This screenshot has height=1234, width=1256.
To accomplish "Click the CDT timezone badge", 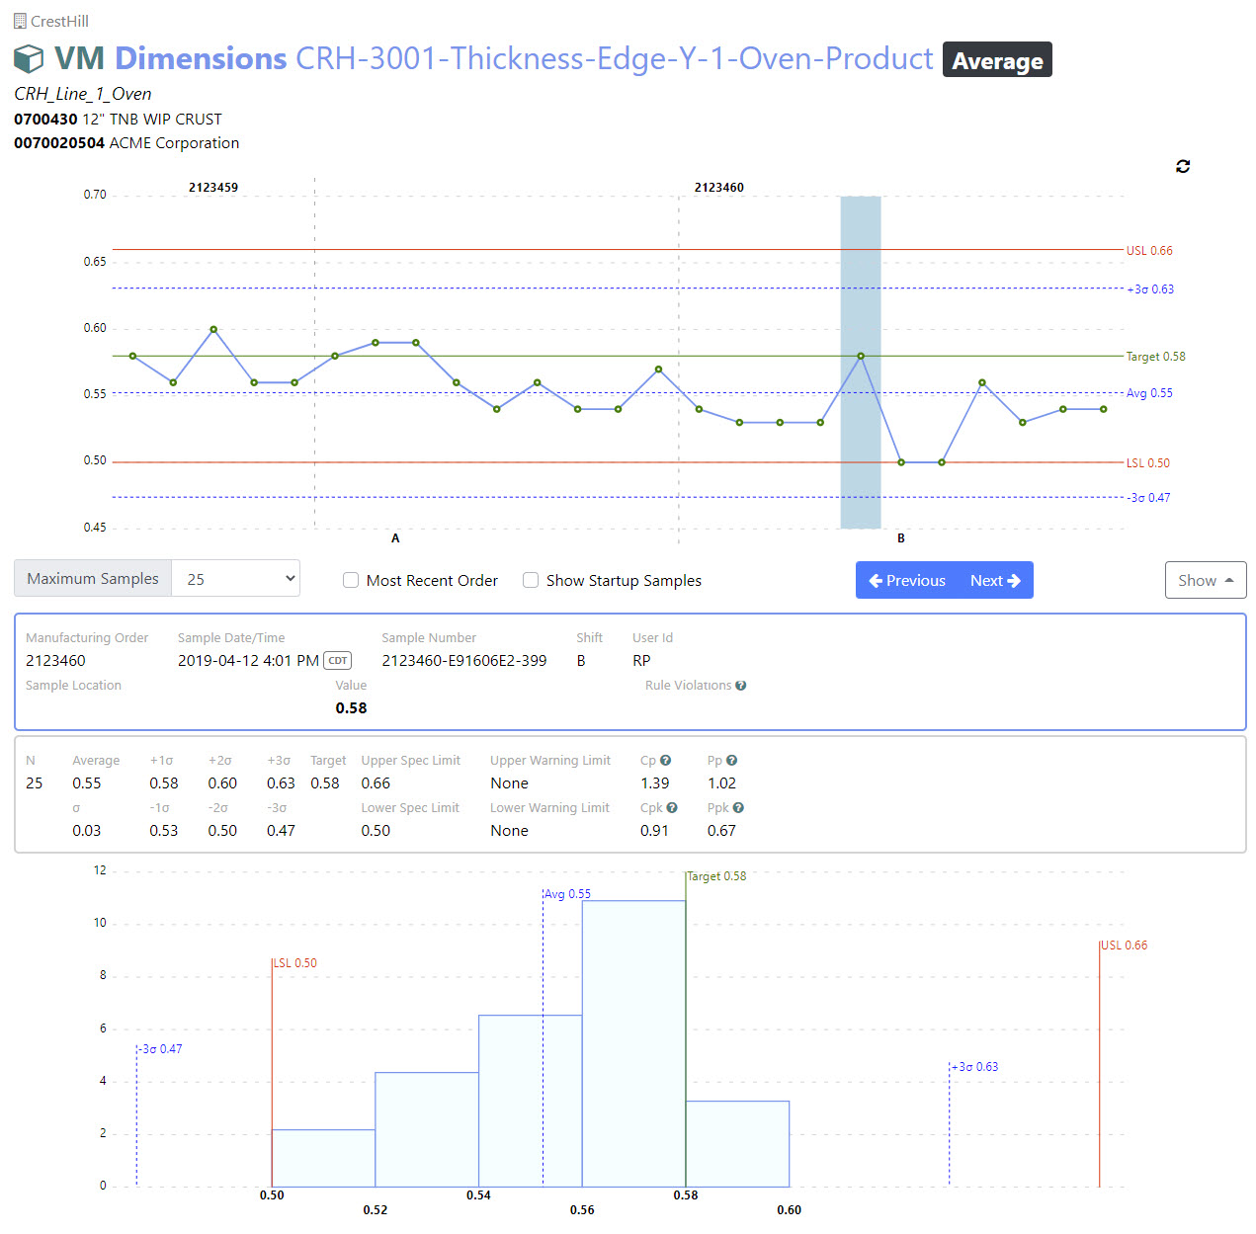I will click(x=338, y=661).
